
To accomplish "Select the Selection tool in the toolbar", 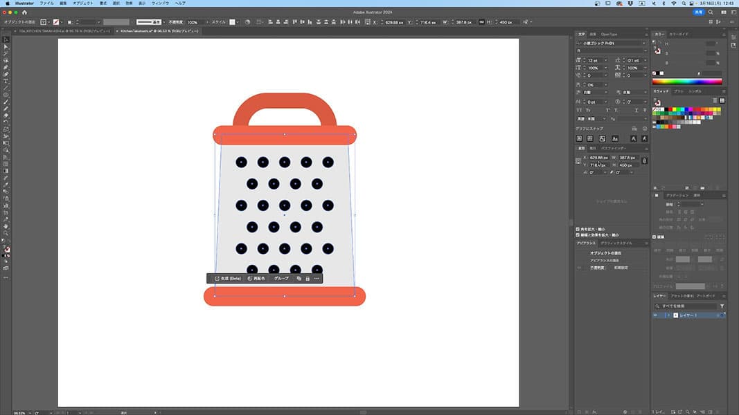I will tap(6, 39).
